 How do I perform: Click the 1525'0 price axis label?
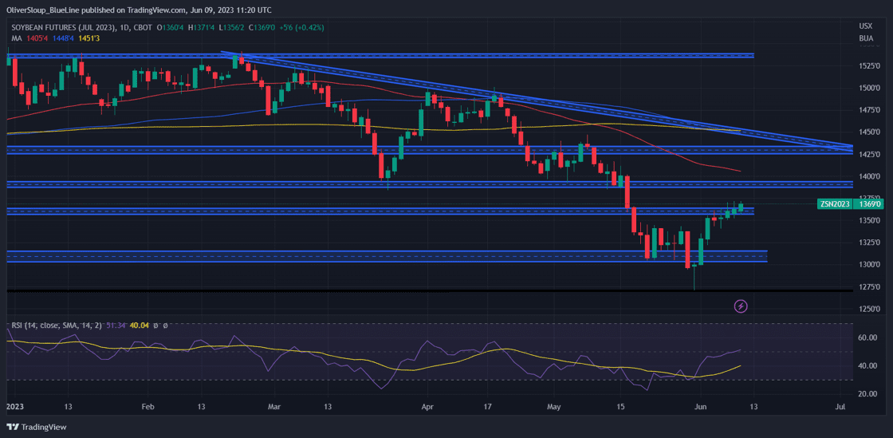tap(869, 66)
